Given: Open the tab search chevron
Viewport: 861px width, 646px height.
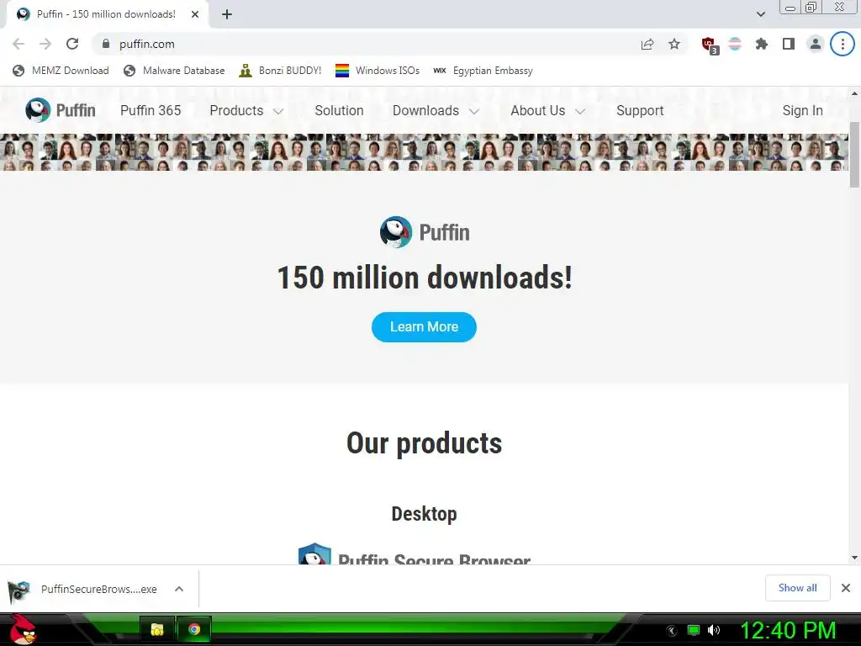Looking at the screenshot, I should pyautogui.click(x=760, y=14).
